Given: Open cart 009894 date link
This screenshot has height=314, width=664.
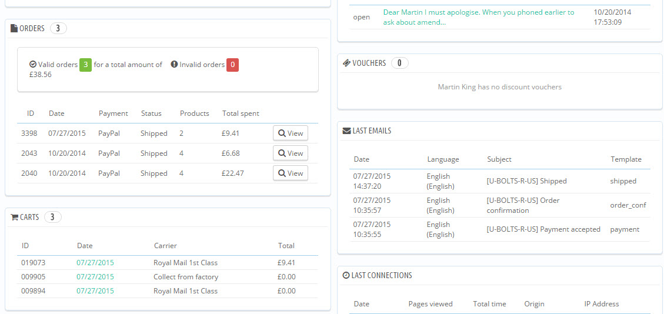Looking at the screenshot, I should 95,291.
